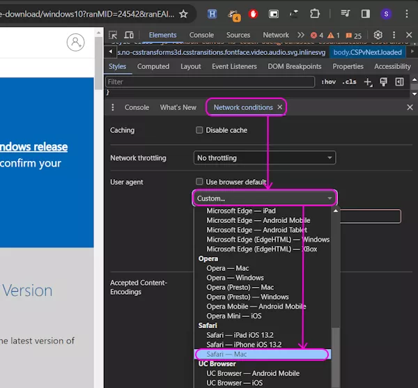418x388 pixels.
Task: Enable the Disable cache checkbox
Action: [199, 130]
